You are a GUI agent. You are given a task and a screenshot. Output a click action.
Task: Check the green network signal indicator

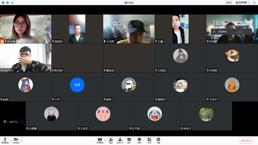tap(12, 2)
